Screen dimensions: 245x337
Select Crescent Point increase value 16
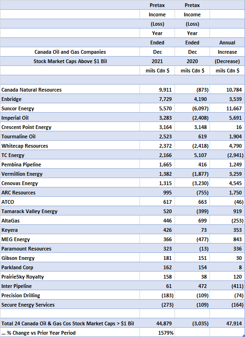pyautogui.click(x=239, y=127)
